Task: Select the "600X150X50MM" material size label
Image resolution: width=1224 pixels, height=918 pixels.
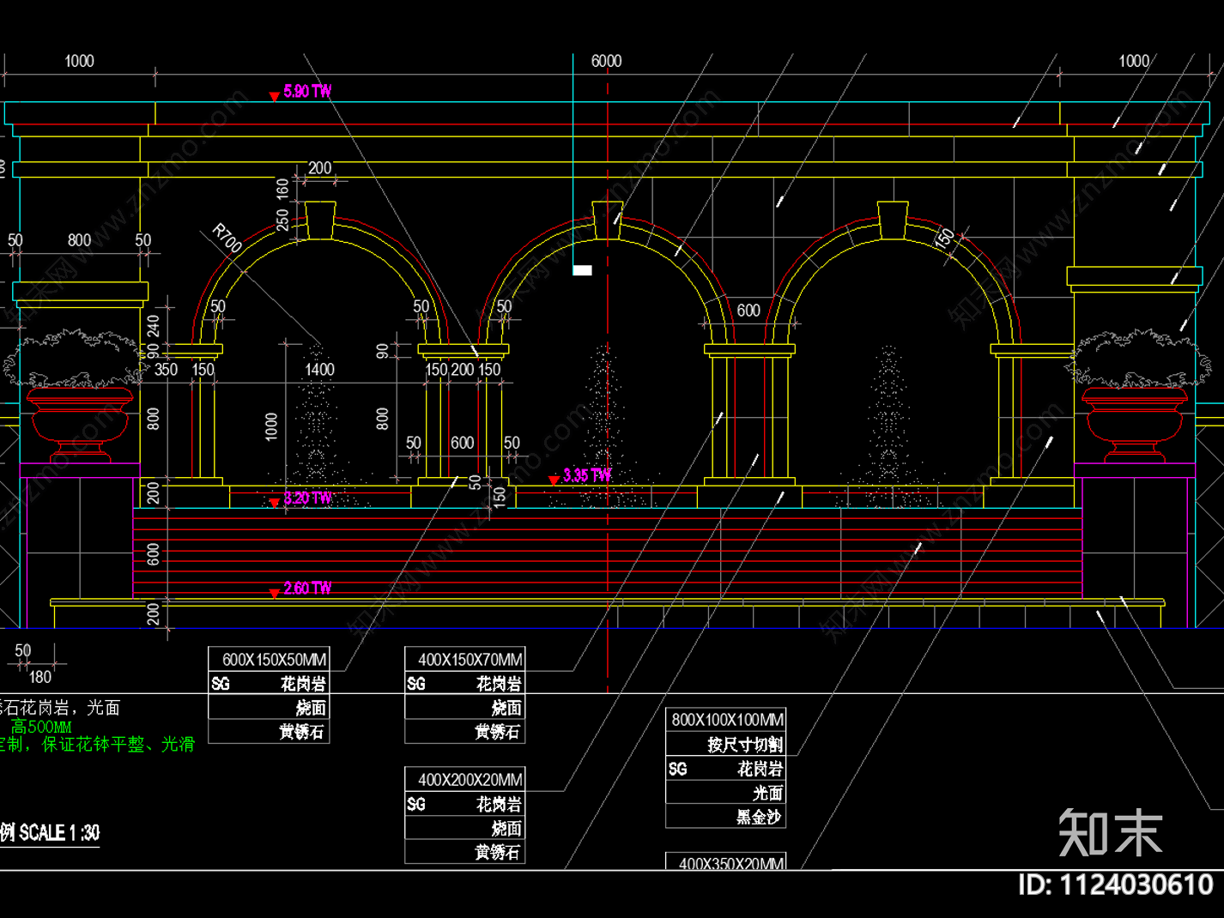Action: (x=274, y=660)
